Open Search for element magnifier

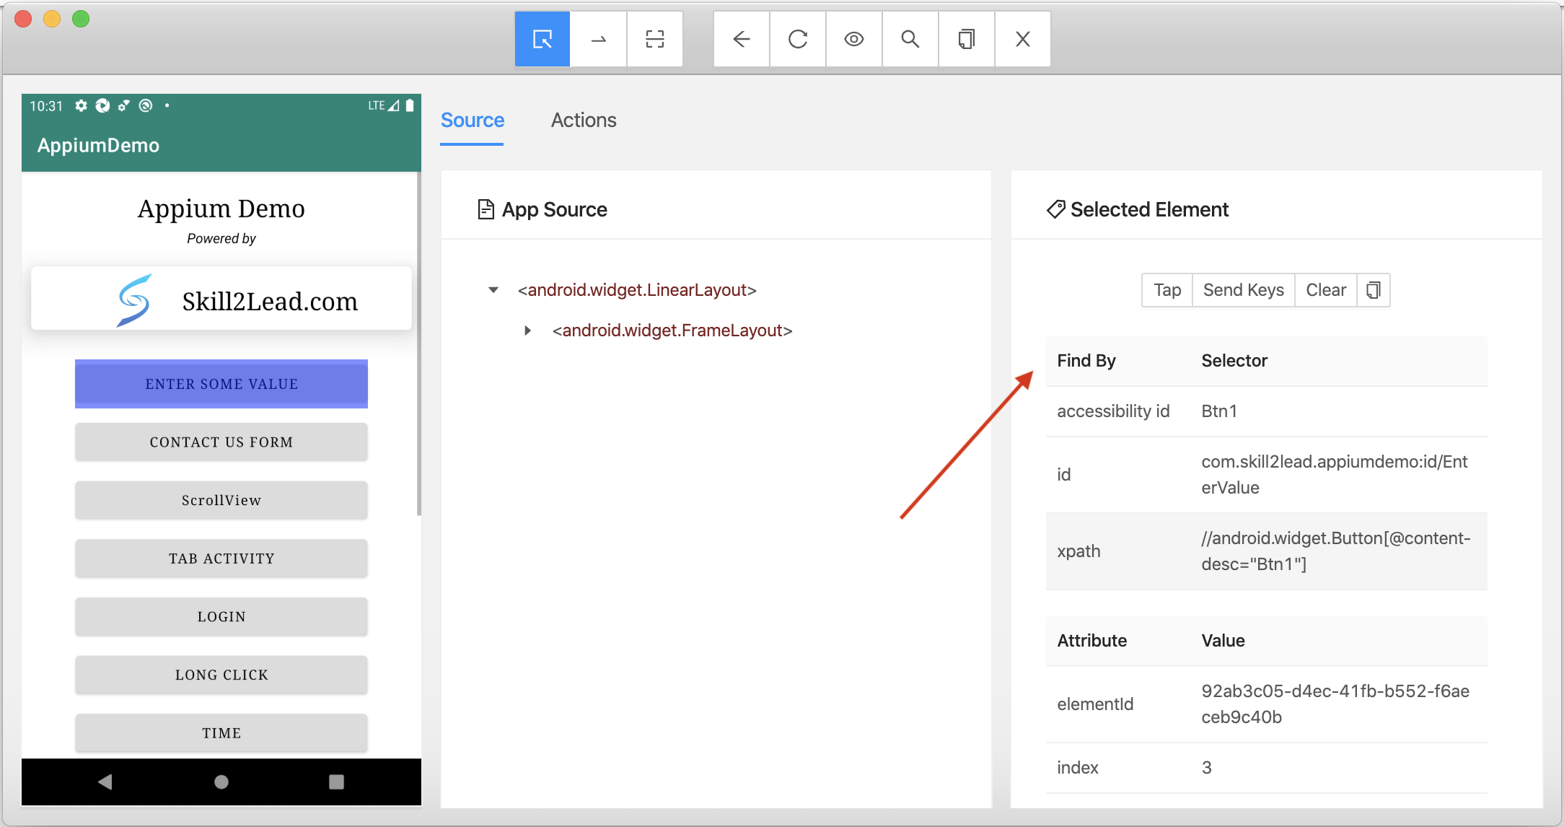pos(910,39)
